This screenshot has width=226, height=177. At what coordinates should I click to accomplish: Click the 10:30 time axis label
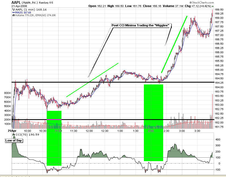coord(43,131)
